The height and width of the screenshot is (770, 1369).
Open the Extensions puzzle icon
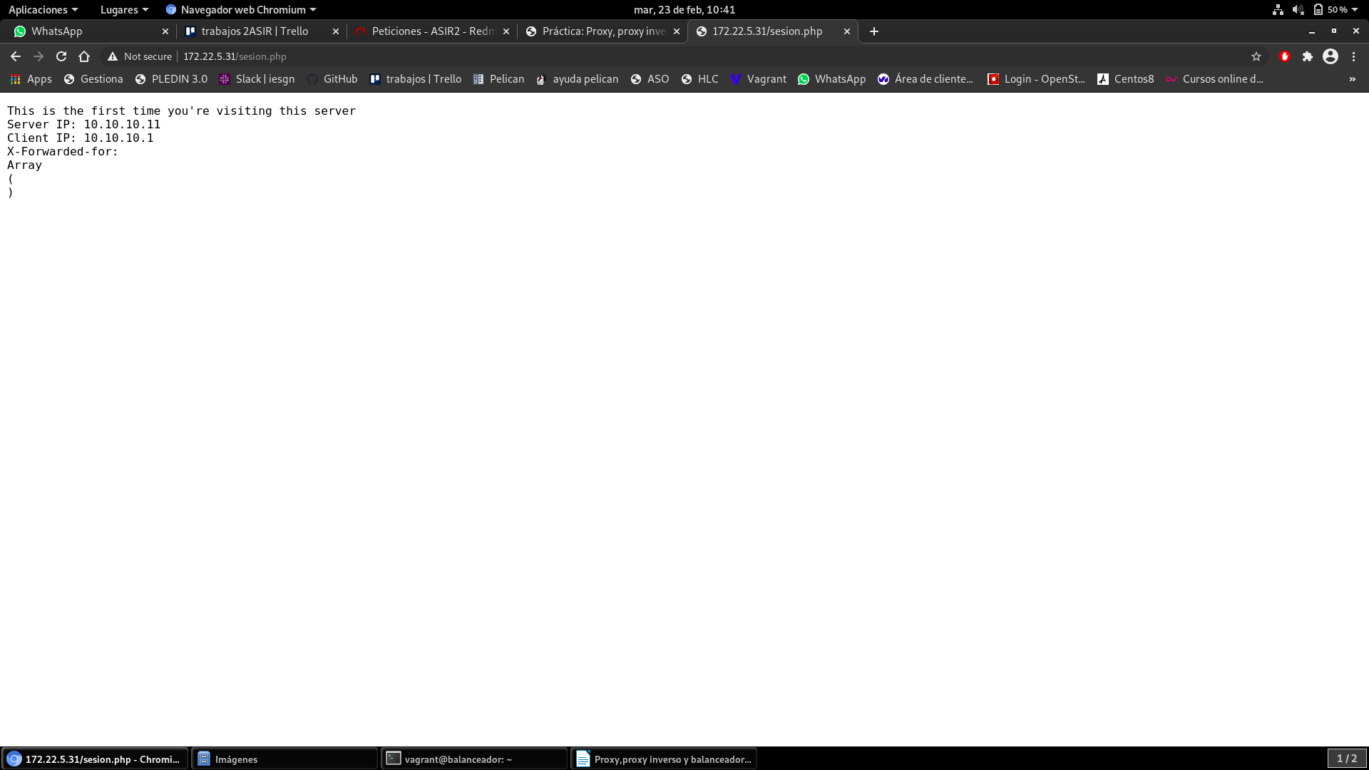click(x=1307, y=56)
